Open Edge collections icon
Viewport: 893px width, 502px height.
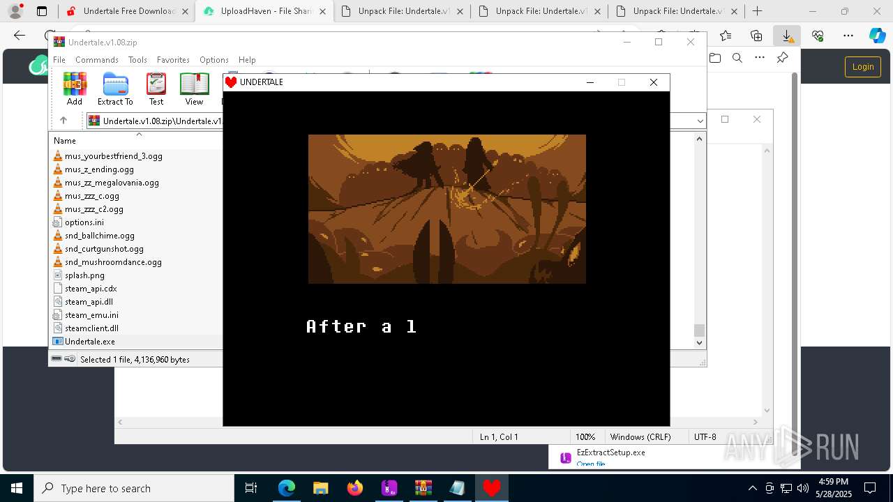pyautogui.click(x=756, y=36)
